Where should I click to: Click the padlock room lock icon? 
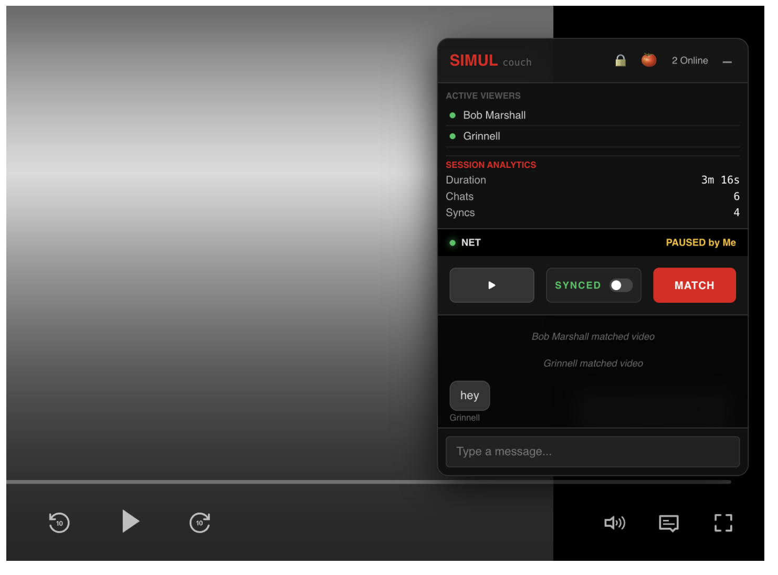[x=621, y=60]
